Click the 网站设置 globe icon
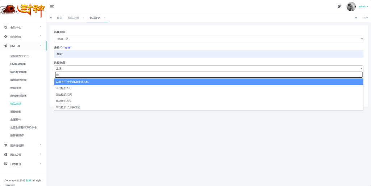This screenshot has height=186, width=371. pyautogui.click(x=6, y=155)
